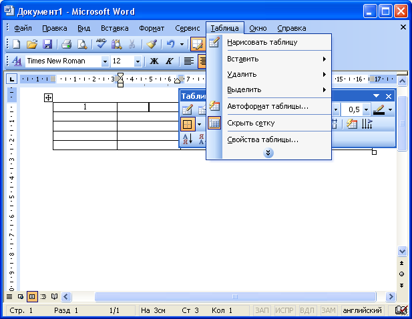412x319 pixels.
Task: Open the 0,5 line weight dropdown
Action: tap(366, 109)
